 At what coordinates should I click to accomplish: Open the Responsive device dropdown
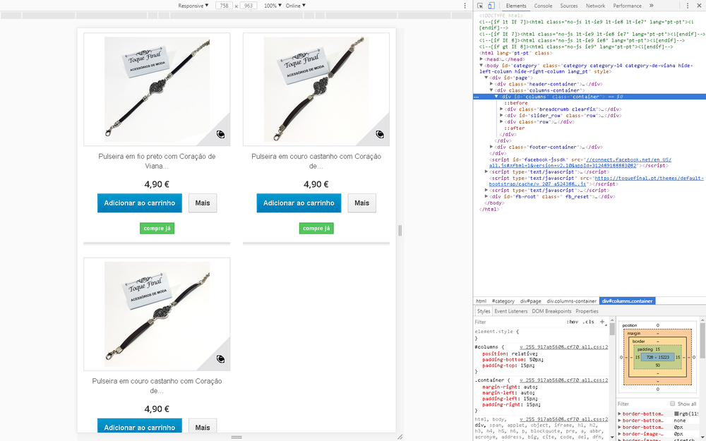(193, 6)
